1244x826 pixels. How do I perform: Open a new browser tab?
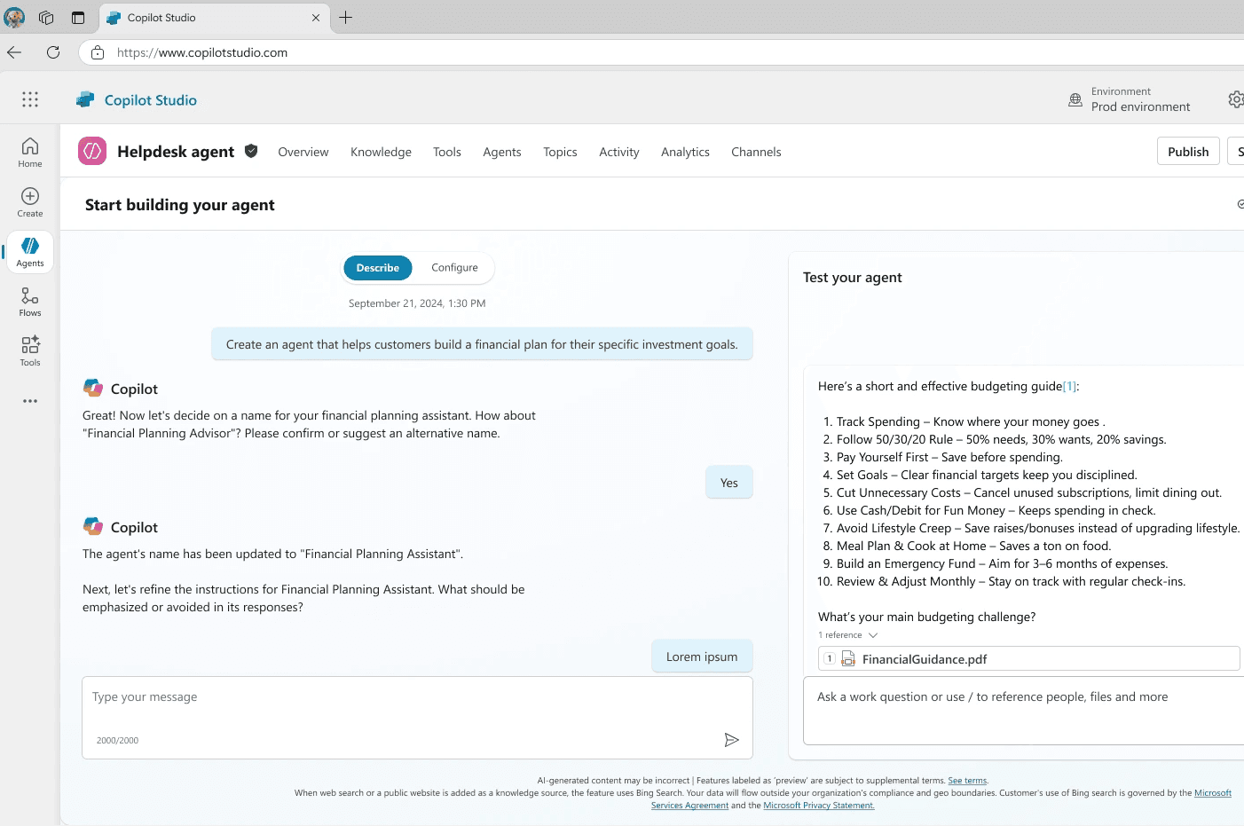point(346,18)
